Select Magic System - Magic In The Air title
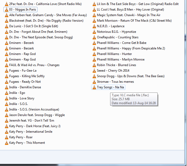Screen dimensions: 187x166 click(128, 15)
